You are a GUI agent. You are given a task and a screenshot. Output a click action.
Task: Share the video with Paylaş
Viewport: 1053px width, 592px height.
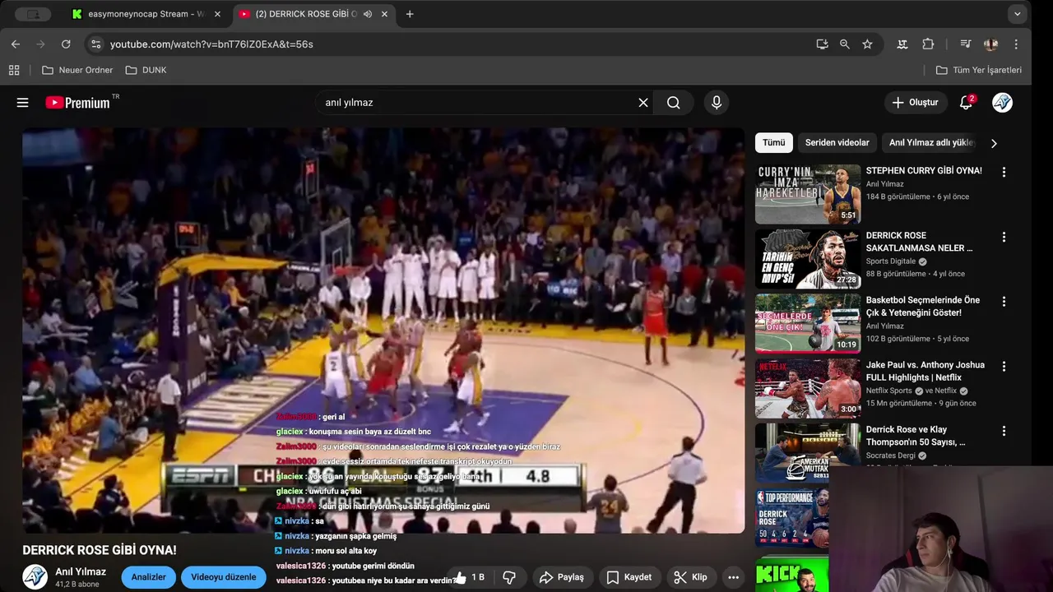click(x=562, y=577)
